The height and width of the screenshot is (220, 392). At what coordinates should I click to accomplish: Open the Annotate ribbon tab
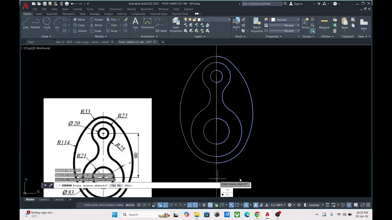pyautogui.click(x=52, y=14)
